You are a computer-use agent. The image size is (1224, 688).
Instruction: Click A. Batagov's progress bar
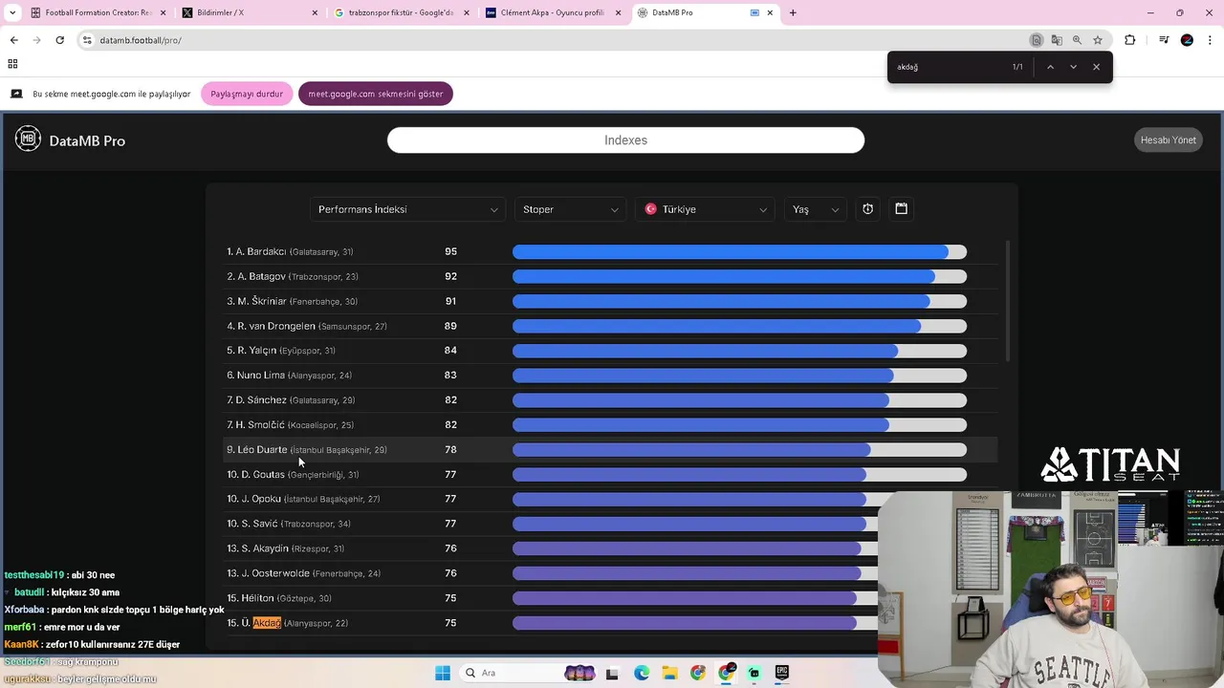point(739,276)
